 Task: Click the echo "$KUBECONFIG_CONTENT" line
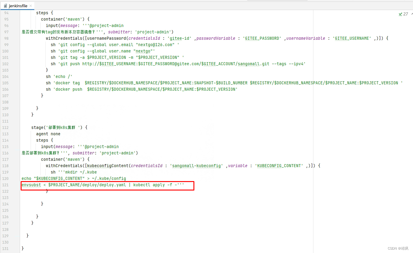coord(74,178)
